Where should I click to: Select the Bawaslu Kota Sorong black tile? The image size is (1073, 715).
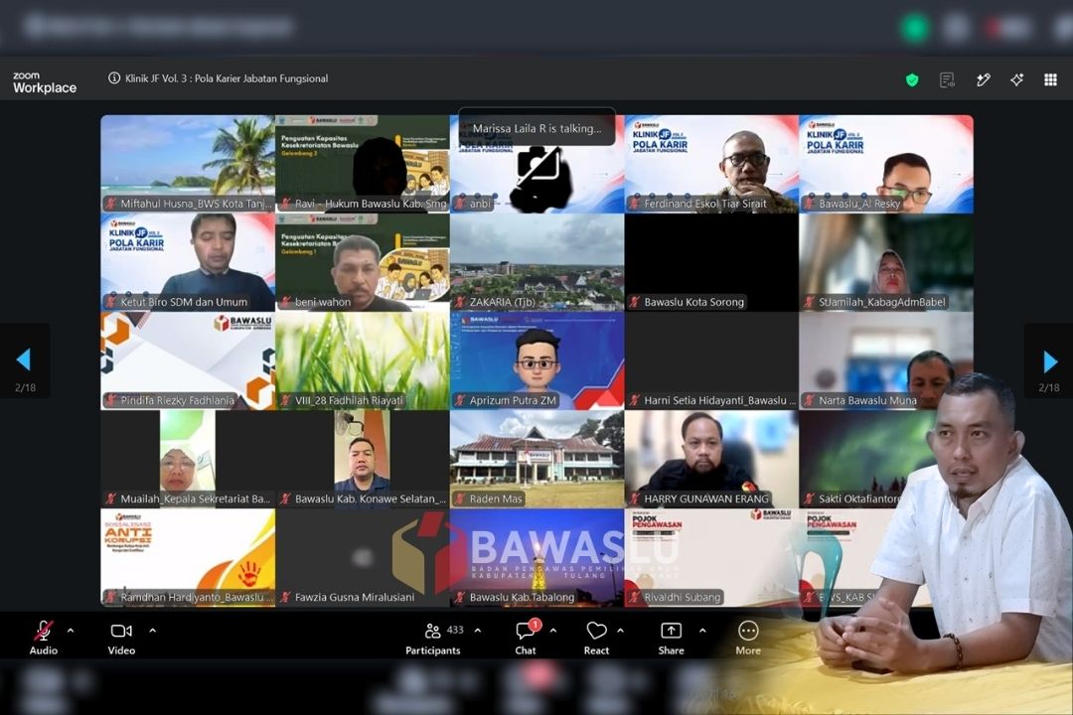pos(711,263)
